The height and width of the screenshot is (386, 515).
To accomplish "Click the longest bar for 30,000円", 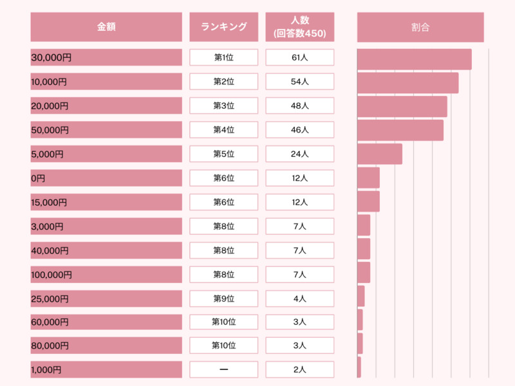I will [x=415, y=59].
